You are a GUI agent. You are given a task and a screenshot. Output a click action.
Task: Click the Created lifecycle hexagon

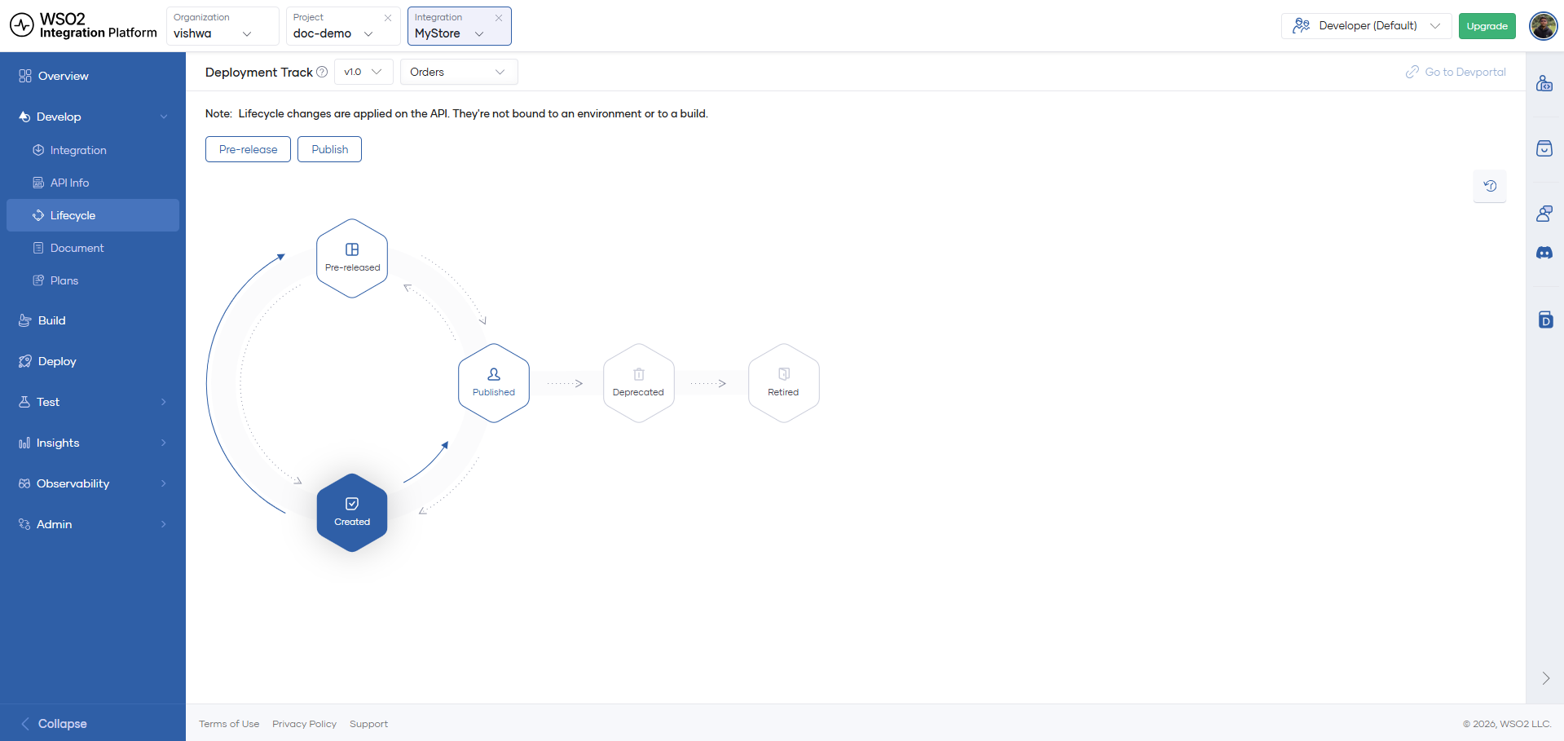coord(352,513)
